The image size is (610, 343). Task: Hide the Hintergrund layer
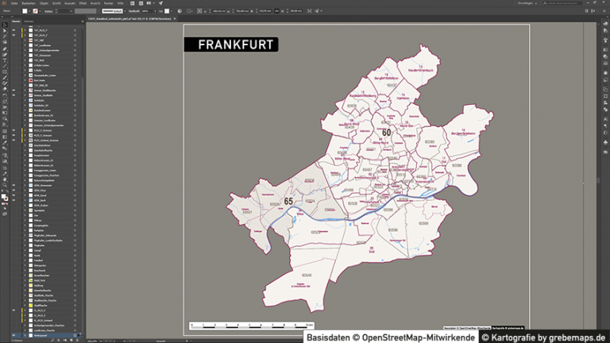point(14,335)
